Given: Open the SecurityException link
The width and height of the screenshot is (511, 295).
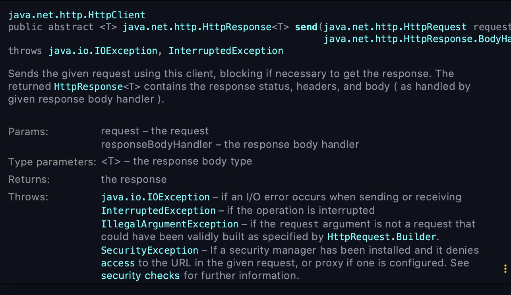Looking at the screenshot, I should click(149, 250).
